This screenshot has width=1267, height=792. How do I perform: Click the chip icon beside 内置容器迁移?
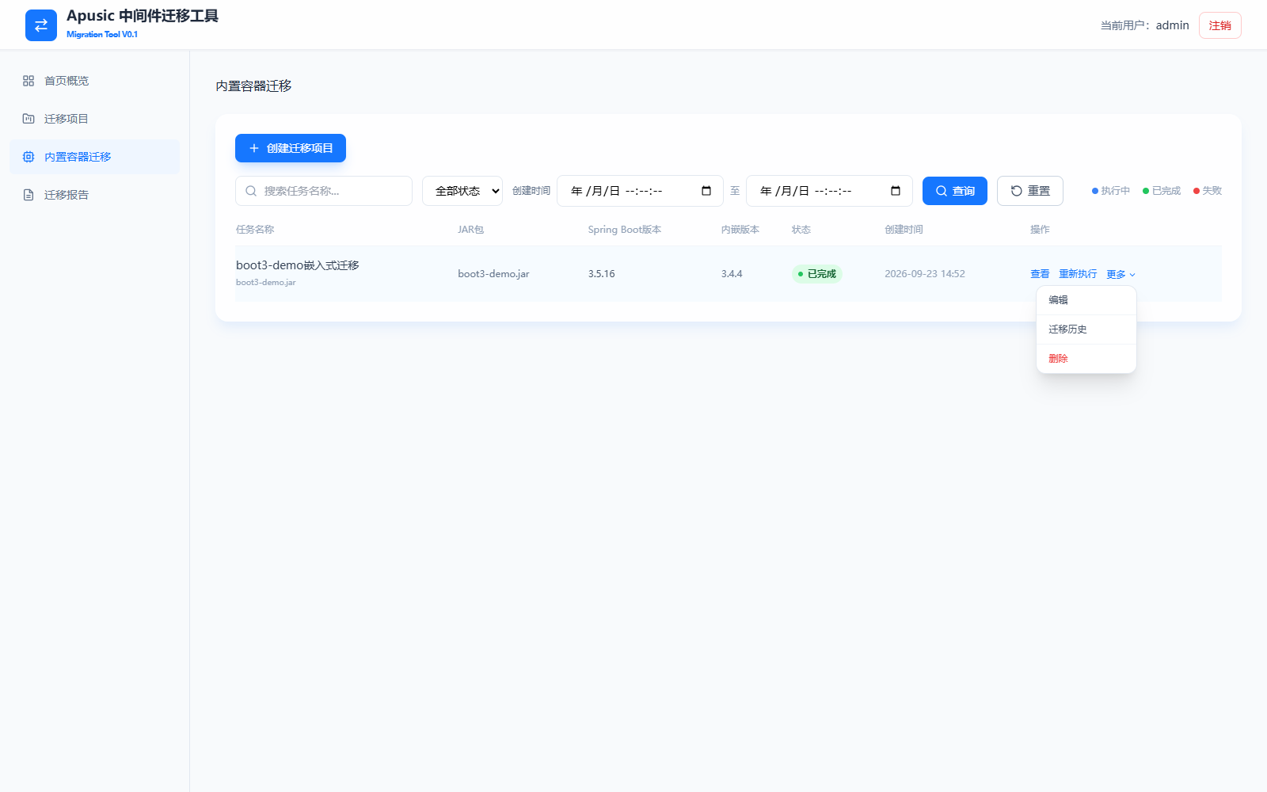[x=29, y=157]
